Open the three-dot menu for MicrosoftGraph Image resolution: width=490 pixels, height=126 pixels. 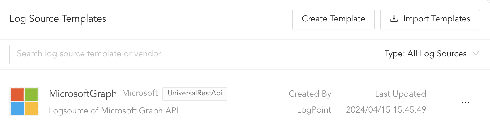pos(465,103)
